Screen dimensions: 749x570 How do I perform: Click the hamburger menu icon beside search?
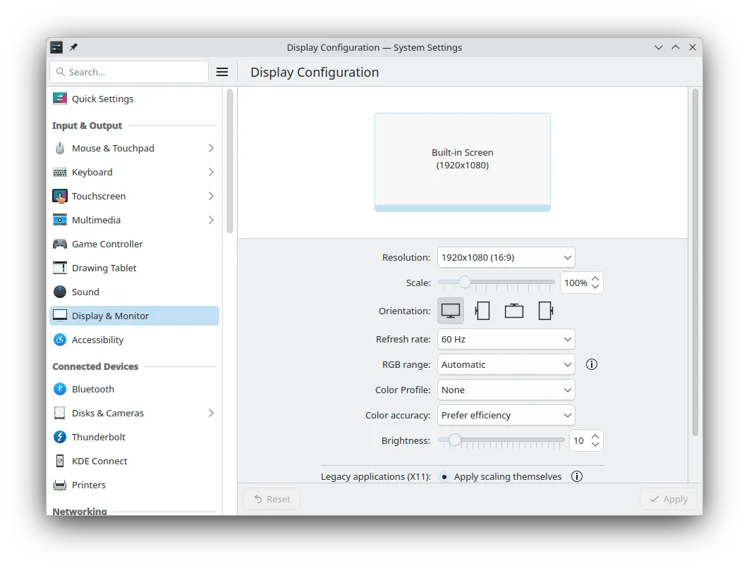tap(222, 72)
